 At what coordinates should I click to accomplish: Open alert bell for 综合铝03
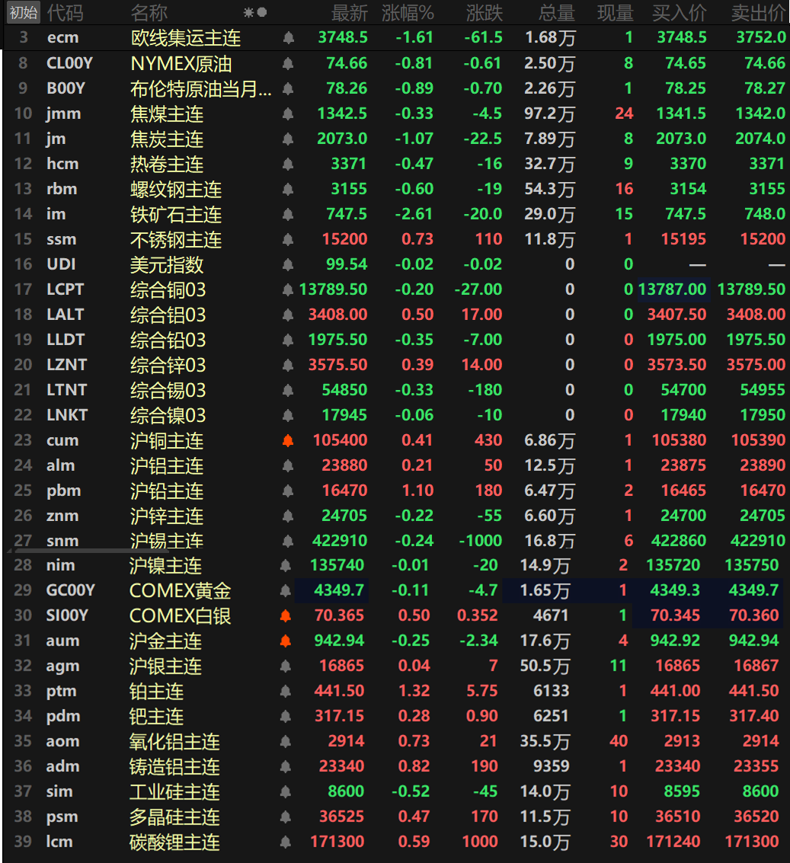click(x=287, y=315)
